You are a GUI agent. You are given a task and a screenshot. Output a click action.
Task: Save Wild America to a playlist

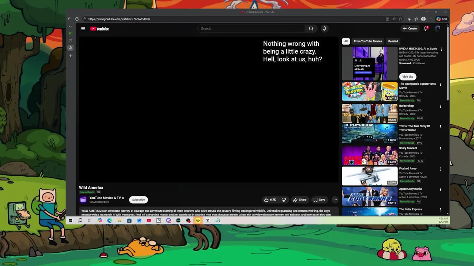click(x=319, y=199)
